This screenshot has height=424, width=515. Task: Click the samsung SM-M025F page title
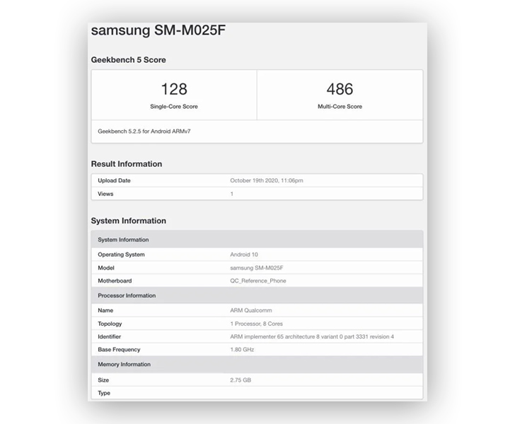(158, 30)
